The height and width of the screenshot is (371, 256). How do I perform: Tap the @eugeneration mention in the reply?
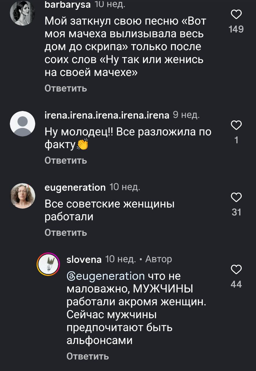click(x=106, y=276)
